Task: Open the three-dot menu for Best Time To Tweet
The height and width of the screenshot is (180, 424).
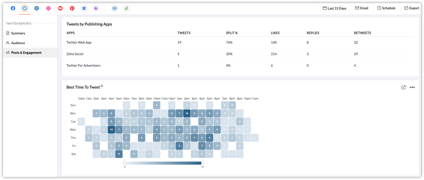Action: pos(412,87)
